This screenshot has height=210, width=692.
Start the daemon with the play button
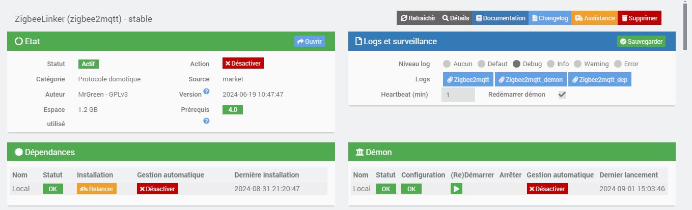(x=456, y=189)
